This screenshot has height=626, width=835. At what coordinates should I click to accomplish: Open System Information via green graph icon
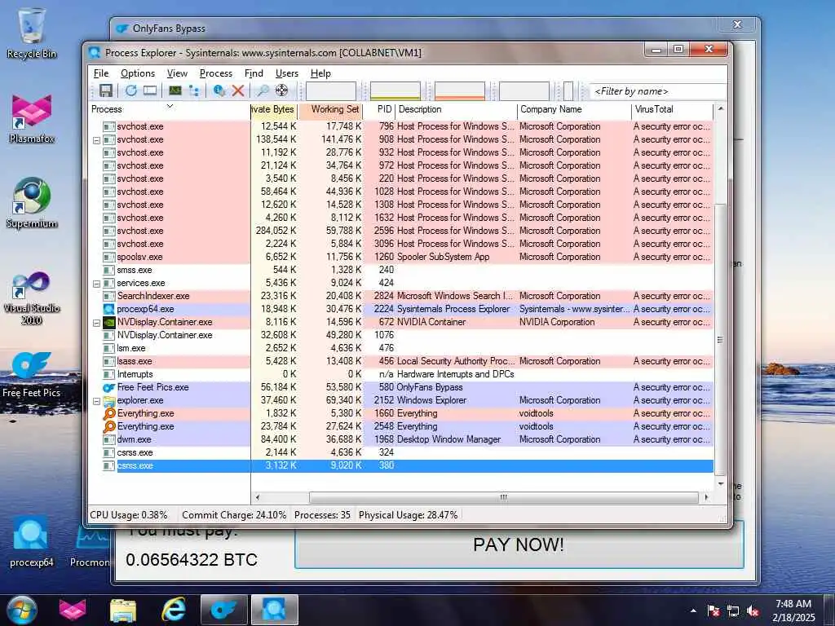pyautogui.click(x=175, y=90)
